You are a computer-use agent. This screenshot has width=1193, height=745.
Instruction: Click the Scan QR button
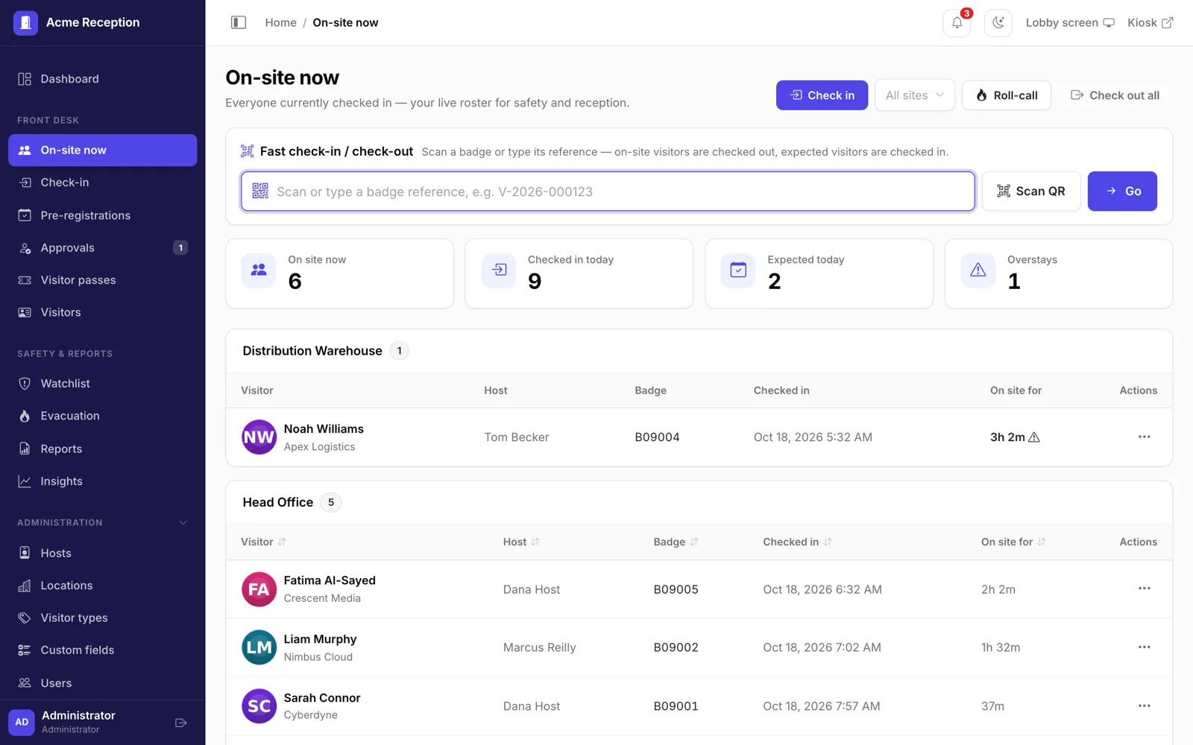(1030, 191)
